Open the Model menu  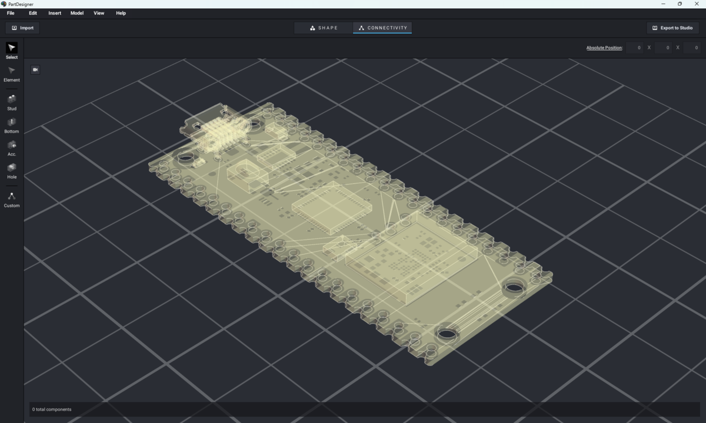click(77, 13)
